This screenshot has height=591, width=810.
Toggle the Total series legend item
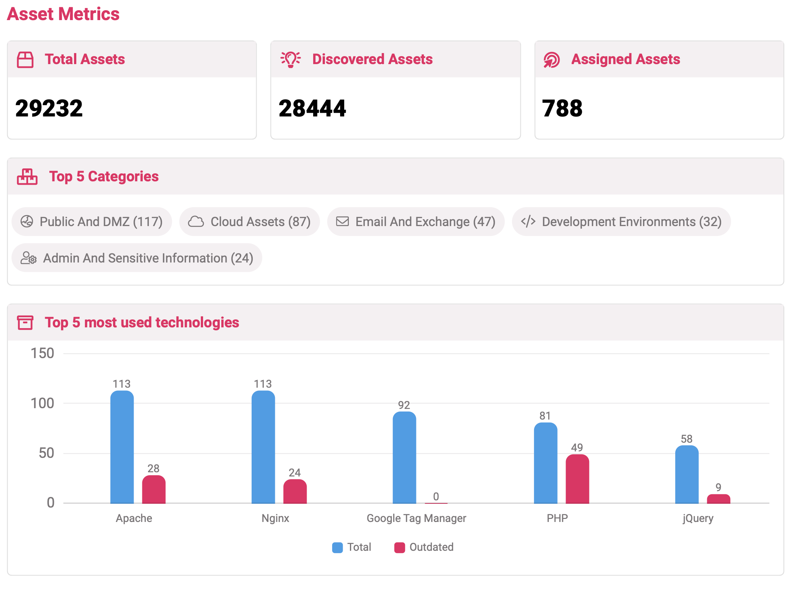[359, 547]
